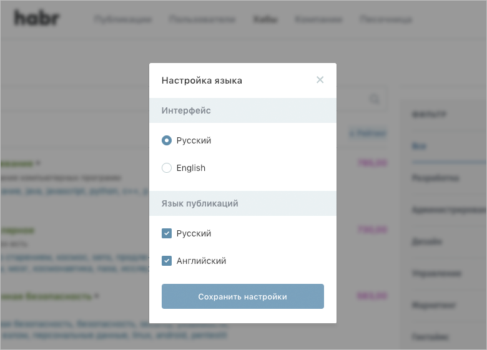This screenshot has width=487, height=350.
Task: Toggle Английский publication language checkbox
Action: 167,261
